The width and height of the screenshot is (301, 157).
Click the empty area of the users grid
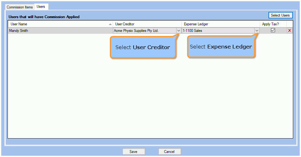coord(150,96)
